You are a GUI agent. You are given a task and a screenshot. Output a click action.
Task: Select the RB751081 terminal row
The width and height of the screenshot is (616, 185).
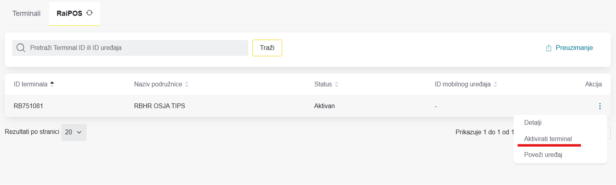pos(308,106)
